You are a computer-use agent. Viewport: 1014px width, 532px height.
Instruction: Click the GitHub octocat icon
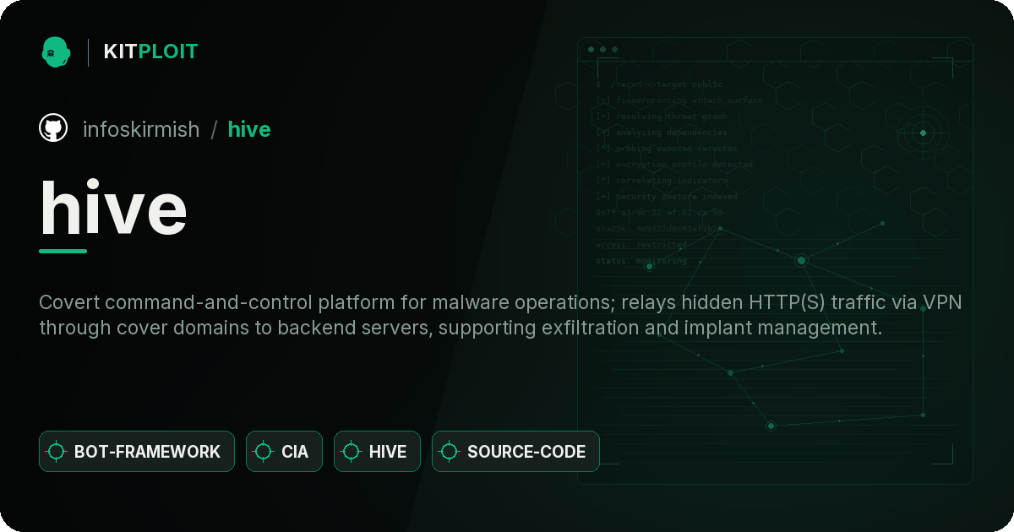53,128
